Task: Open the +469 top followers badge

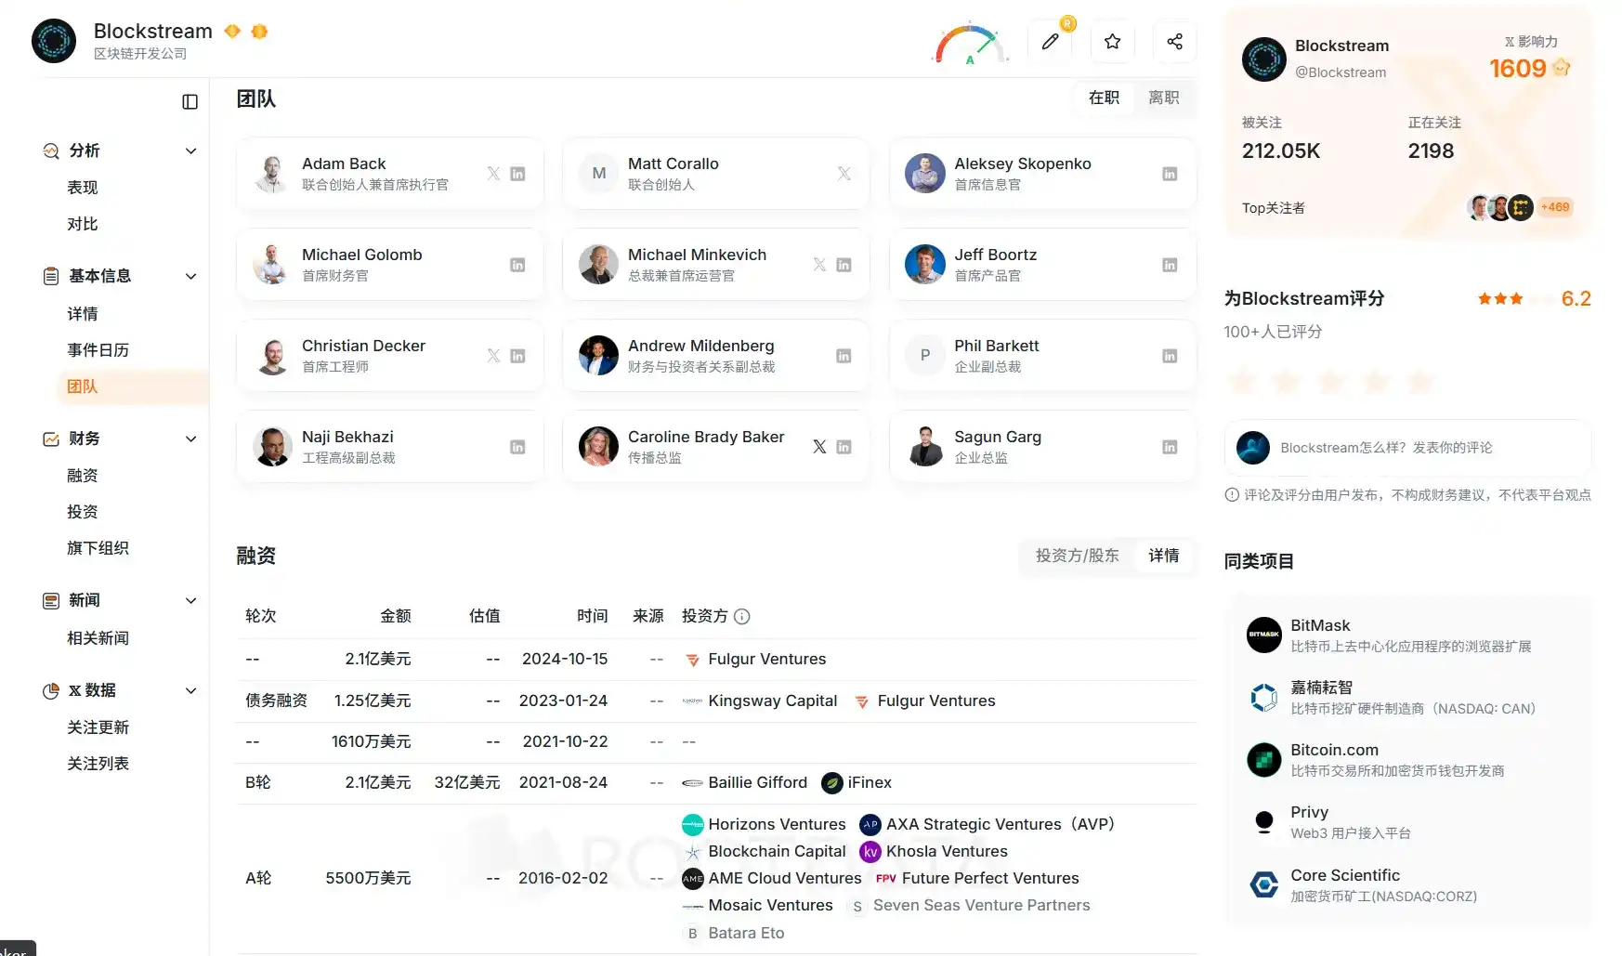Action: pos(1555,207)
